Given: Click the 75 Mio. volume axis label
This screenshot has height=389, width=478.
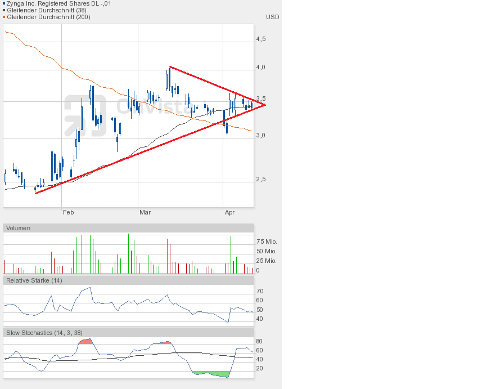Looking at the screenshot, I should coord(266,242).
